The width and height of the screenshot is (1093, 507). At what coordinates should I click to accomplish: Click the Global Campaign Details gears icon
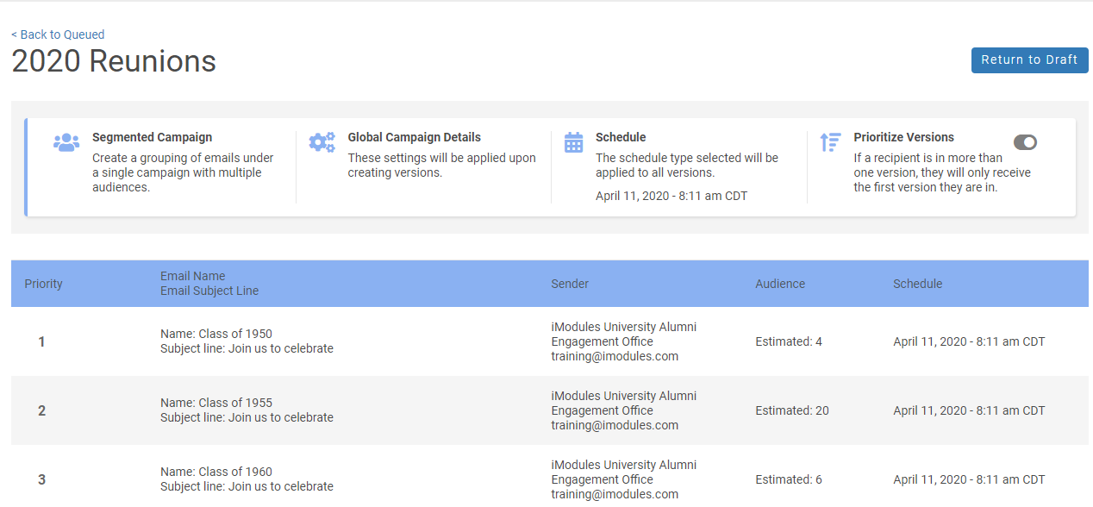[x=322, y=142]
